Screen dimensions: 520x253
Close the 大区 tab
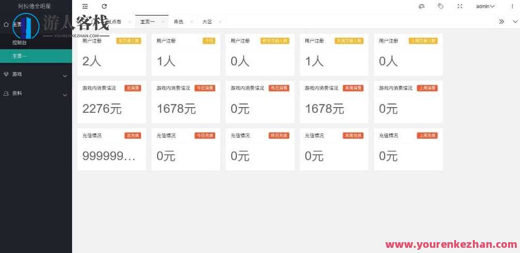pos(220,22)
